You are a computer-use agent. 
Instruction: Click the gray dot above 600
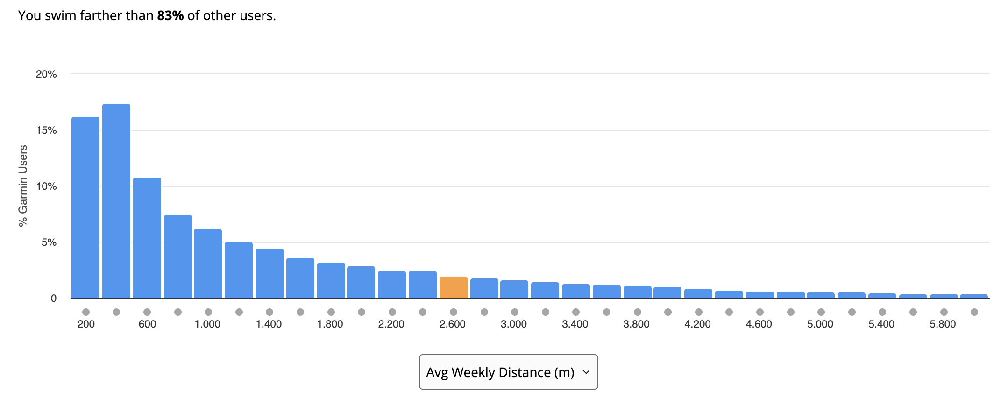147,312
